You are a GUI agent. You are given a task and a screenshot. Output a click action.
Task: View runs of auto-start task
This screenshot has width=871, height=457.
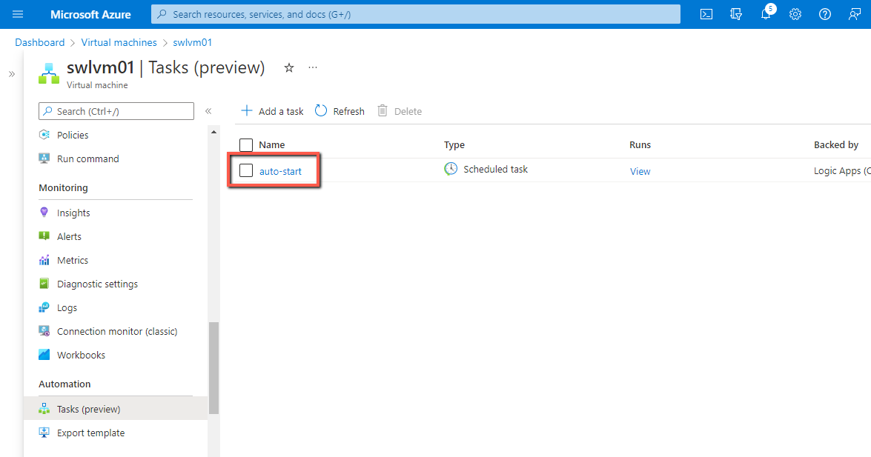click(x=640, y=172)
